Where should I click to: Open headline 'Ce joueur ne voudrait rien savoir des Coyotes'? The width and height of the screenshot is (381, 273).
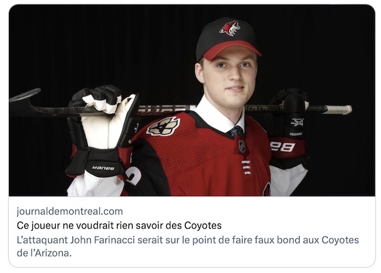119,225
